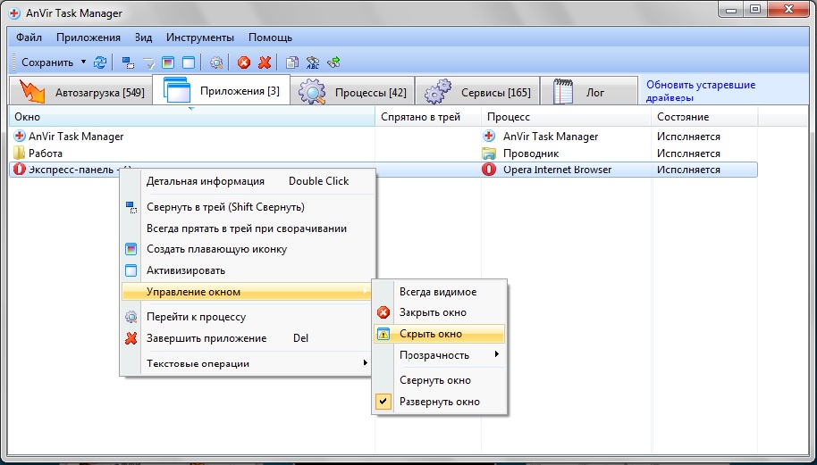Click the Opera icon in the Процесс column
This screenshot has width=817, height=465.
pos(489,169)
